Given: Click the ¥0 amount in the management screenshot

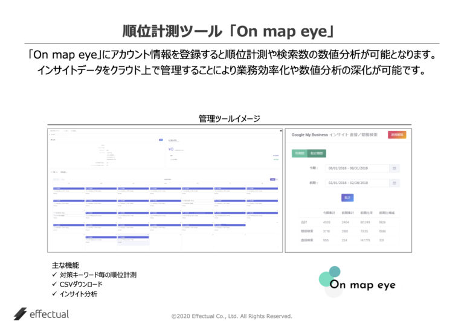Looking at the screenshot, I should click(x=171, y=149).
